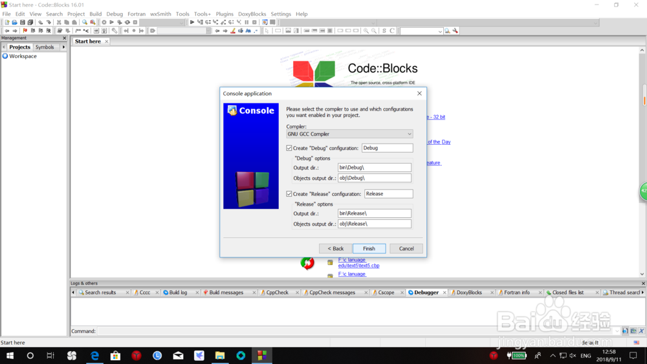The height and width of the screenshot is (364, 647).
Task: Open Microsoft Edge from taskbar
Action: tap(94, 356)
